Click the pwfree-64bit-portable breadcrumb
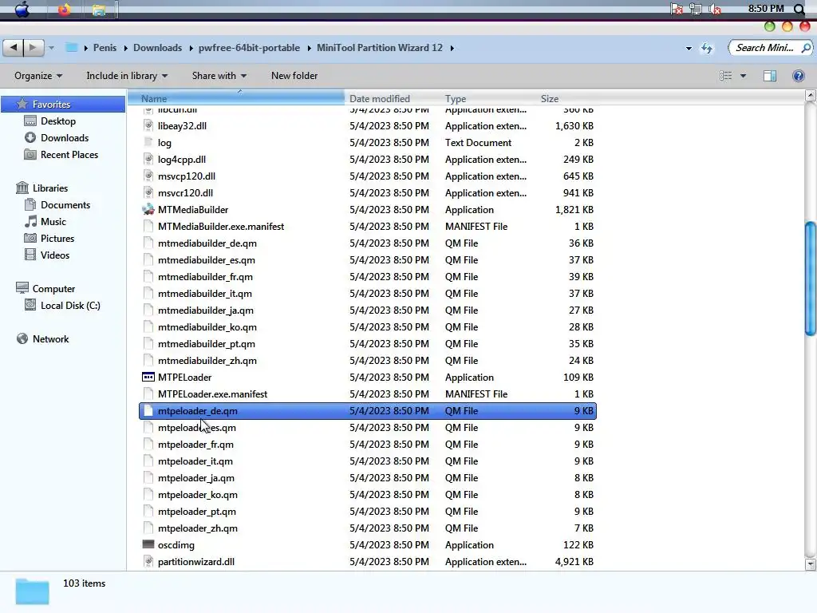Image resolution: width=817 pixels, height=613 pixels. tap(249, 47)
